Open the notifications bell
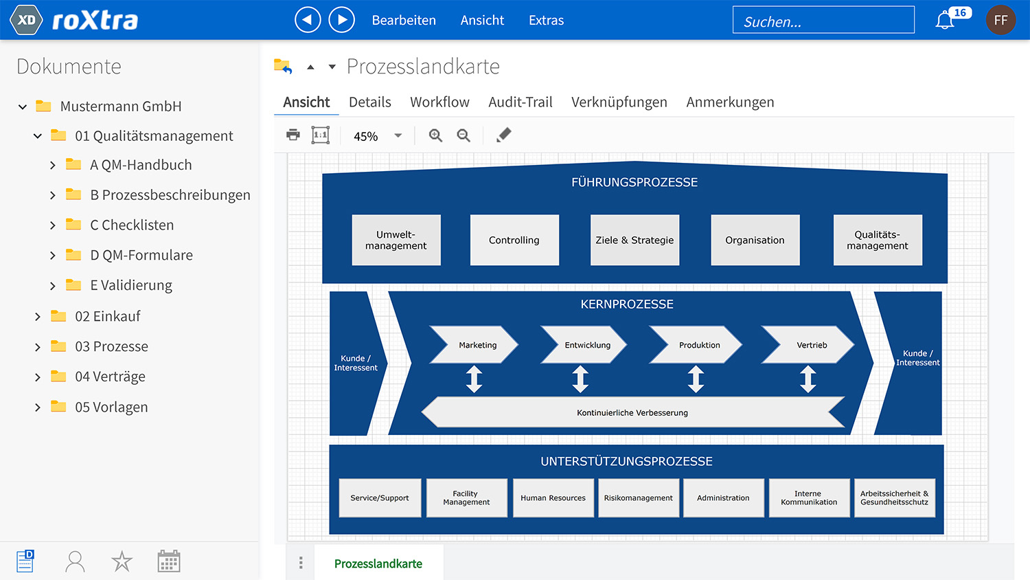The image size is (1030, 580). tap(945, 21)
